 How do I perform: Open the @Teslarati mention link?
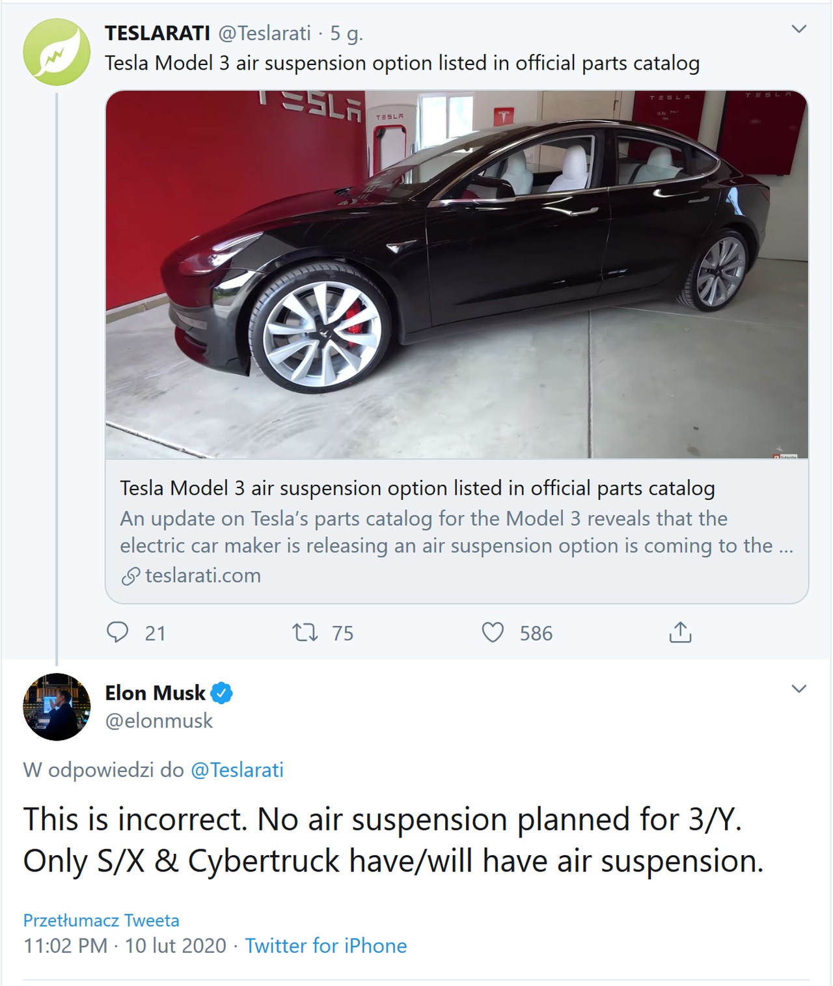pos(237,770)
